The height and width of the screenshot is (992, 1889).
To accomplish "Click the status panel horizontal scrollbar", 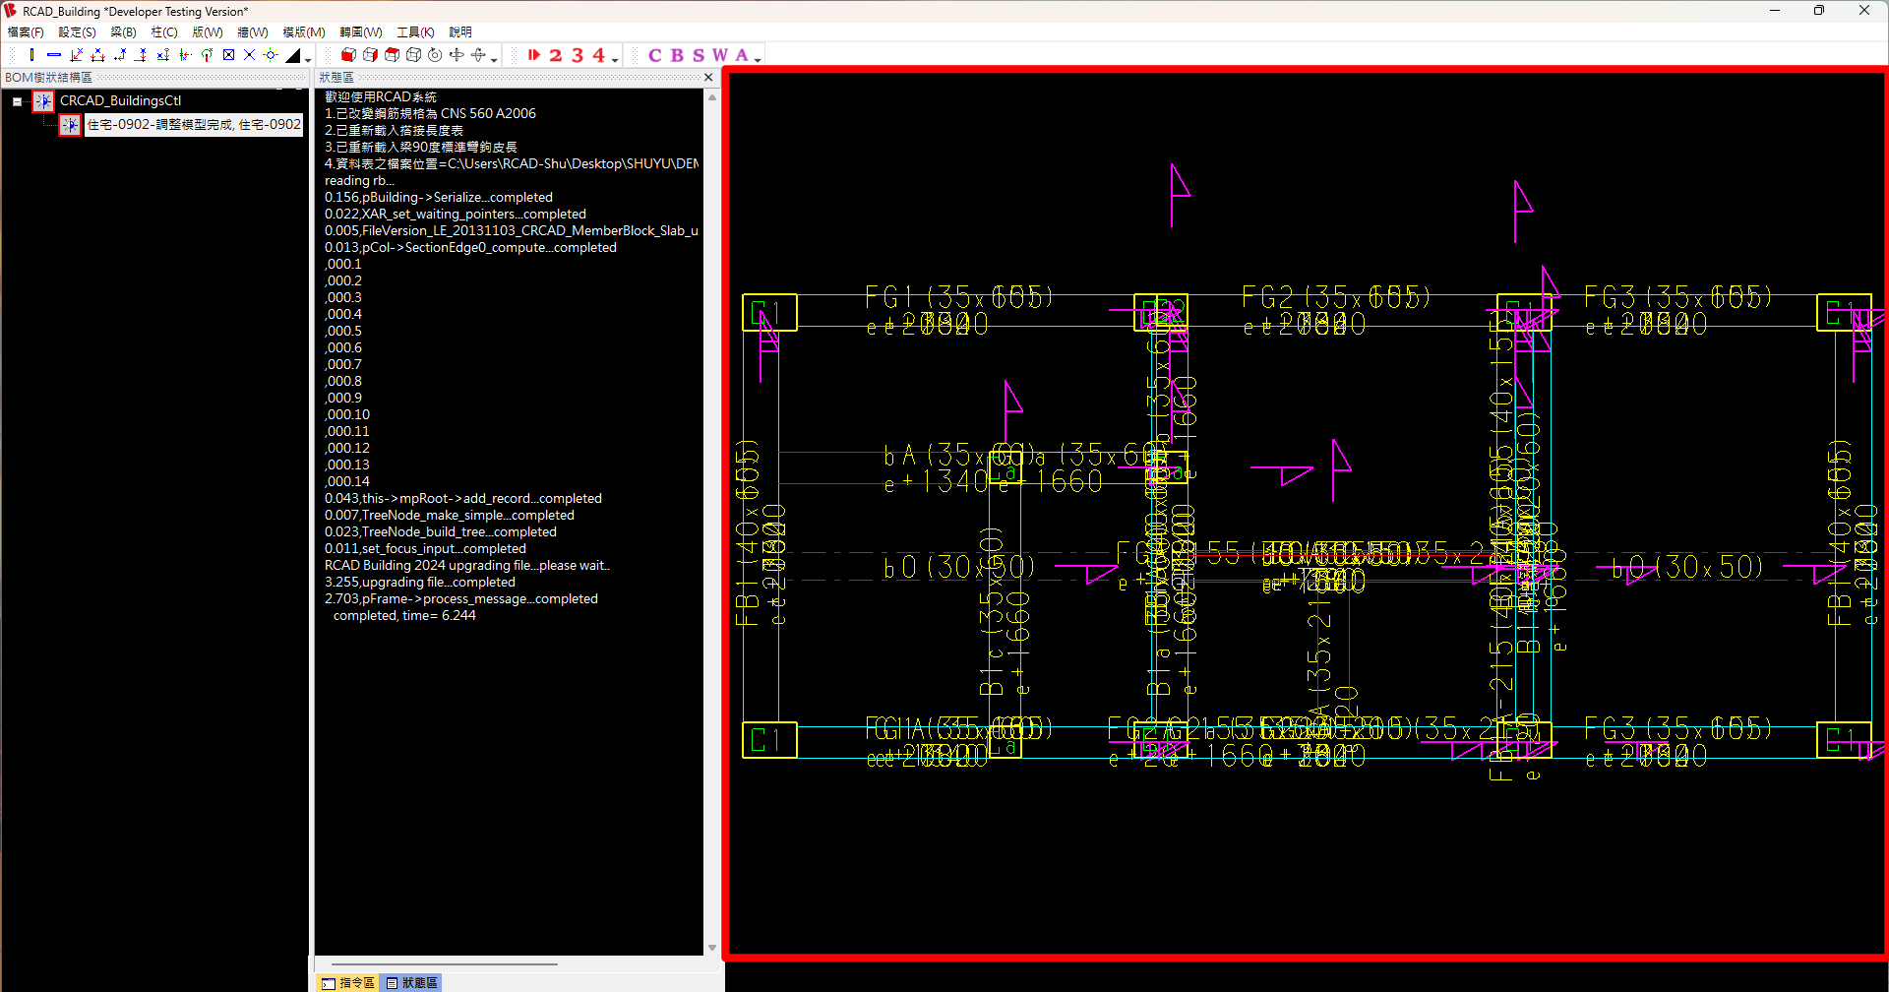I will [x=445, y=964].
